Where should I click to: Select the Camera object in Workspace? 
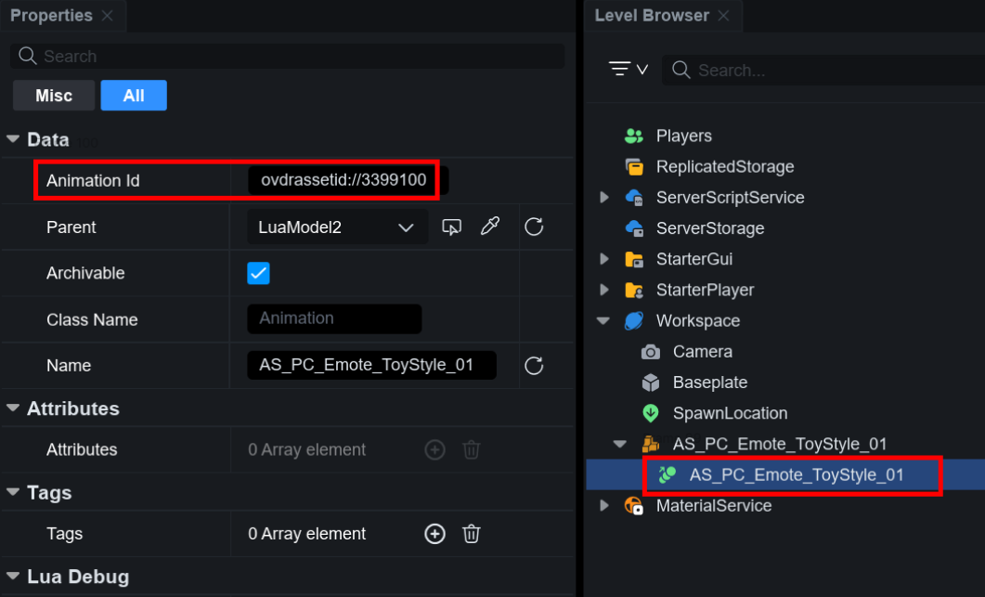point(702,352)
